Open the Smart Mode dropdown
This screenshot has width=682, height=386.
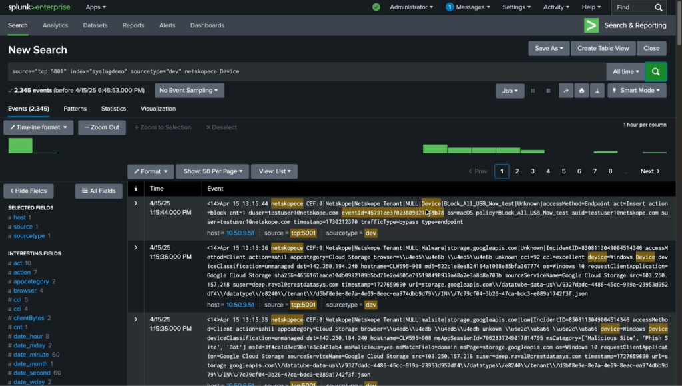click(x=637, y=91)
